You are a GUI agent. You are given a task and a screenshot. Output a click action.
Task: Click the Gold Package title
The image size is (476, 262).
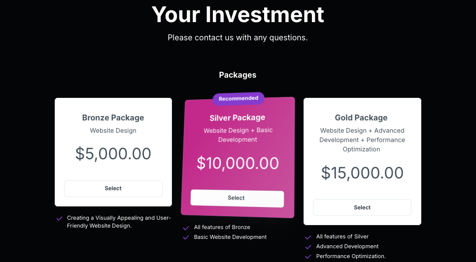pyautogui.click(x=361, y=117)
